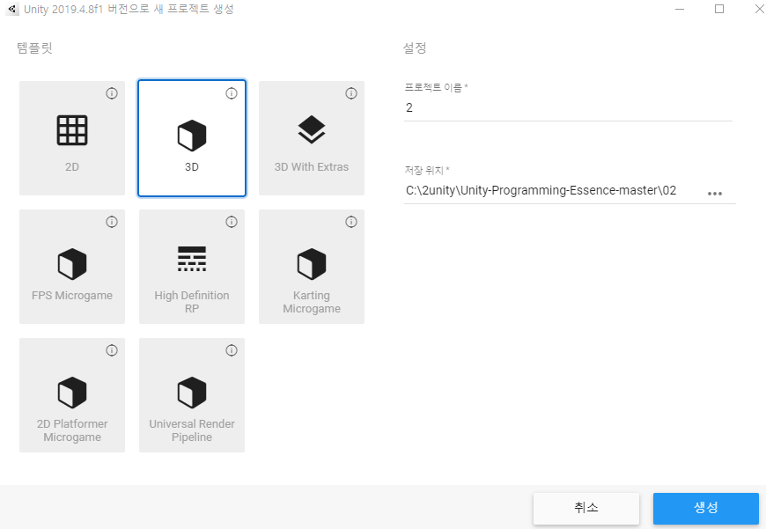766x529 pixels.
Task: Pick the FPS Microgame template
Action: pos(72,267)
